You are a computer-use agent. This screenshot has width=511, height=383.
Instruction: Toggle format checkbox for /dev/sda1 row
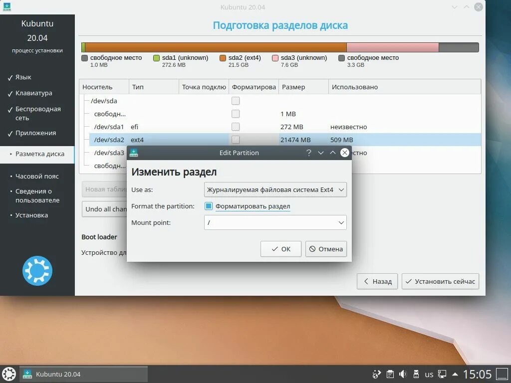pyautogui.click(x=236, y=127)
